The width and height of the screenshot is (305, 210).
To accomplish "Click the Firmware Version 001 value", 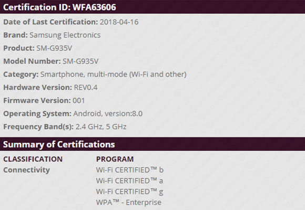I will [x=78, y=101].
